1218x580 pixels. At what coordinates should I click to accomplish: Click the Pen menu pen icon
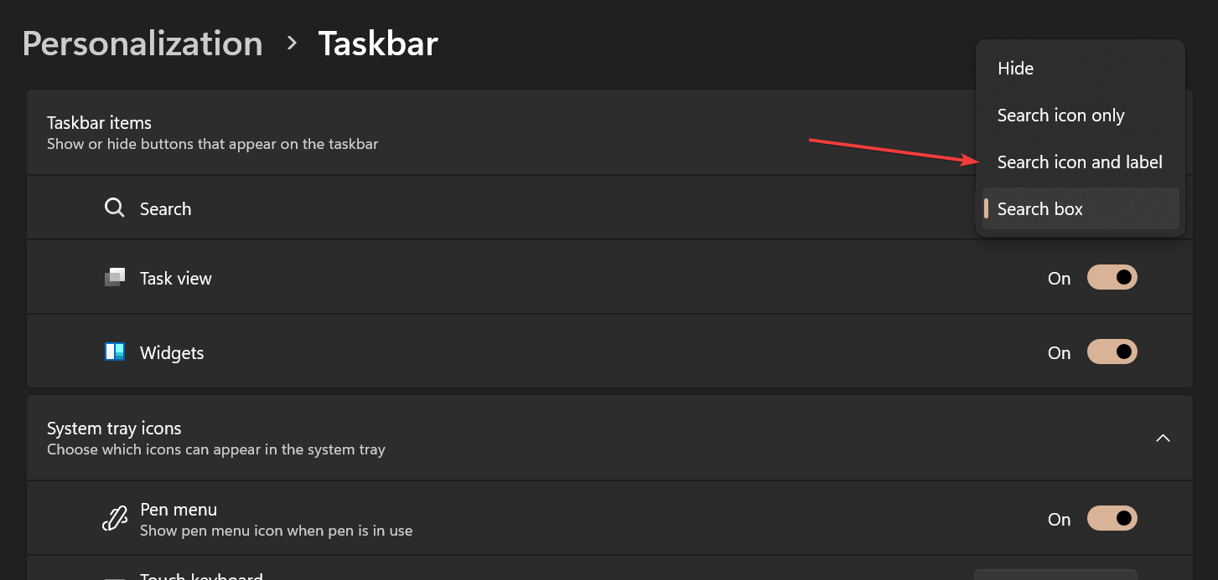coord(115,519)
